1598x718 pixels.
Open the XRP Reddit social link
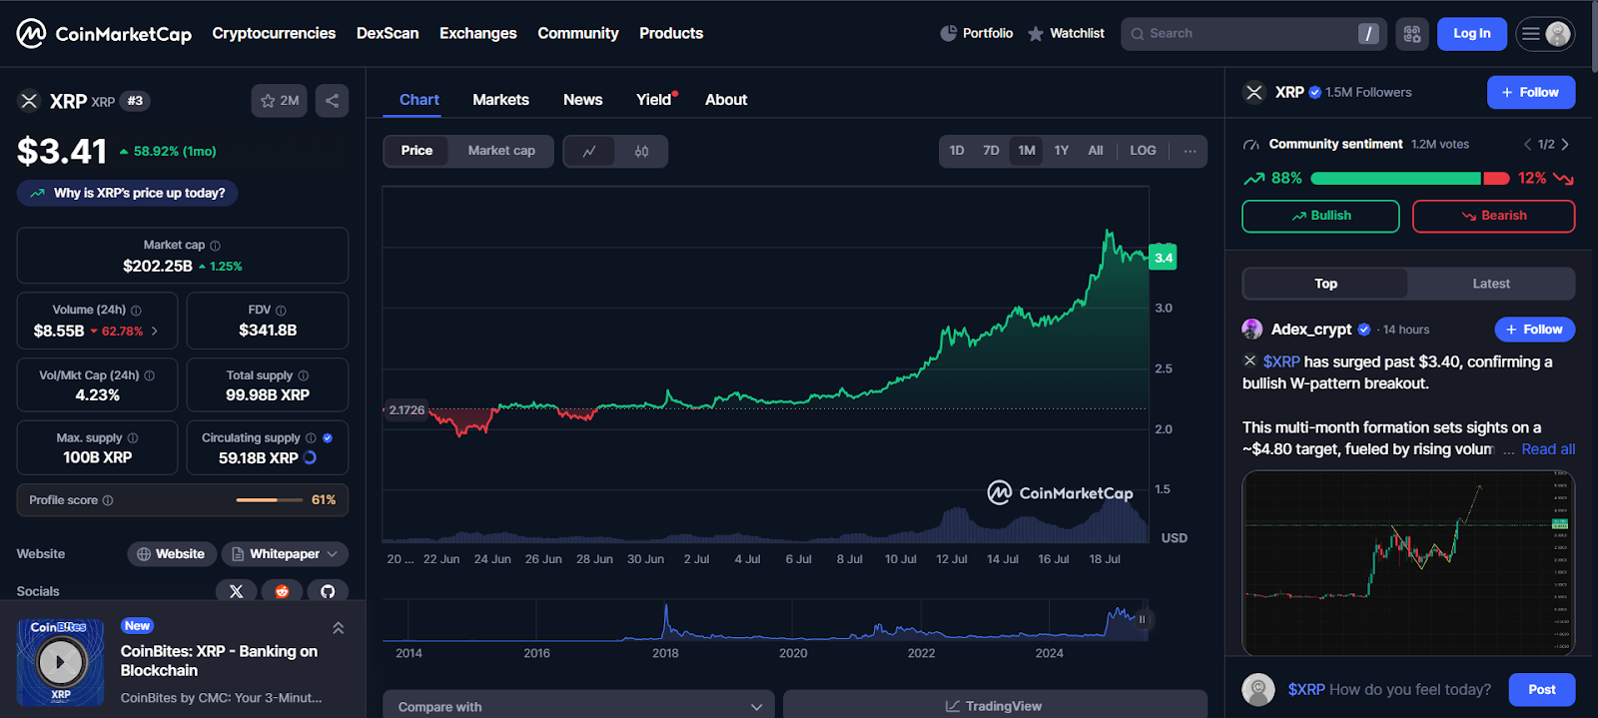(x=282, y=591)
